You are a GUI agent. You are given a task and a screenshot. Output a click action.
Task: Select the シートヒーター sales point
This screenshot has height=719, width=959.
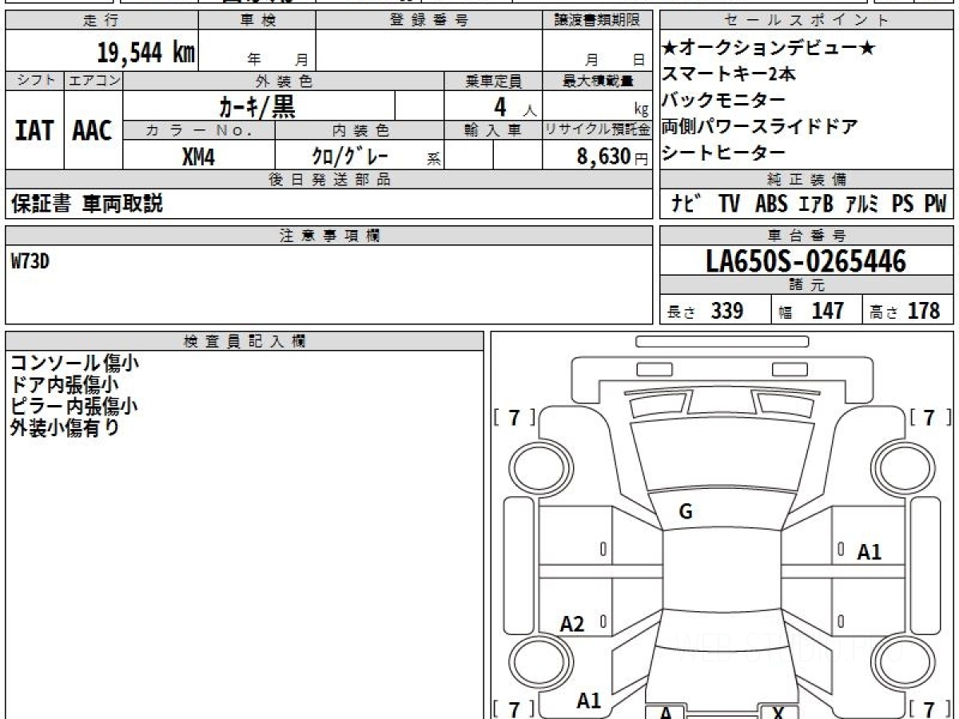724,153
